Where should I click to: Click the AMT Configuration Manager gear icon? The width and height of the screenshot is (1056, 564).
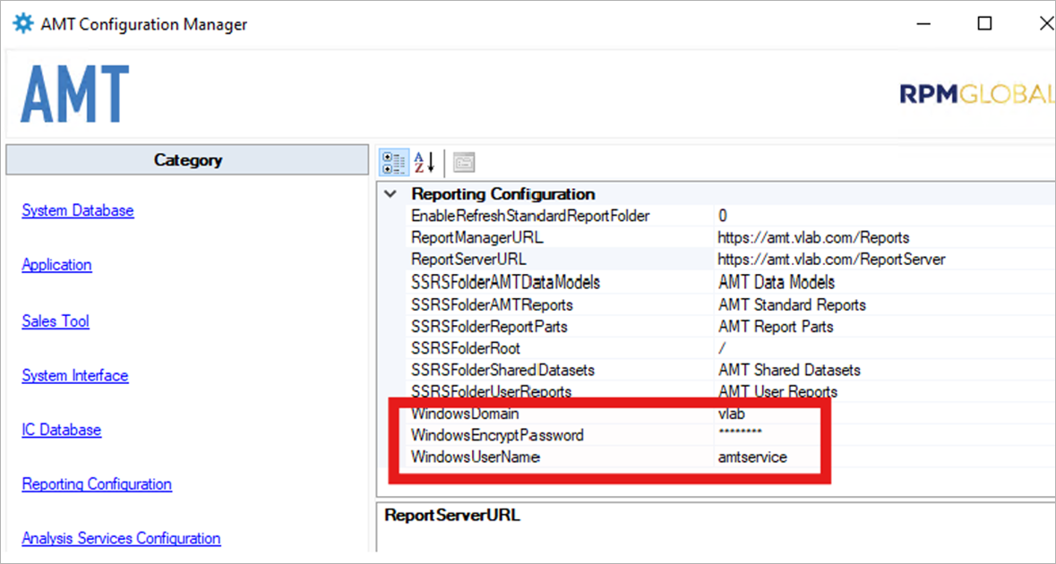click(23, 23)
